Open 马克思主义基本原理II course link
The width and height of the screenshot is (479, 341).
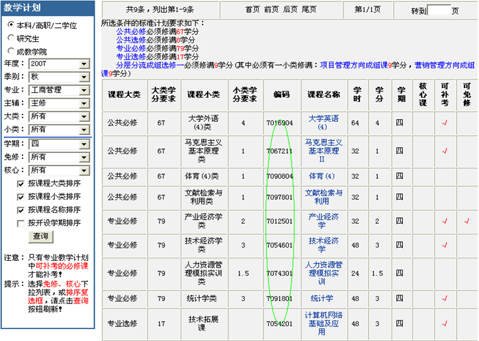[323, 150]
